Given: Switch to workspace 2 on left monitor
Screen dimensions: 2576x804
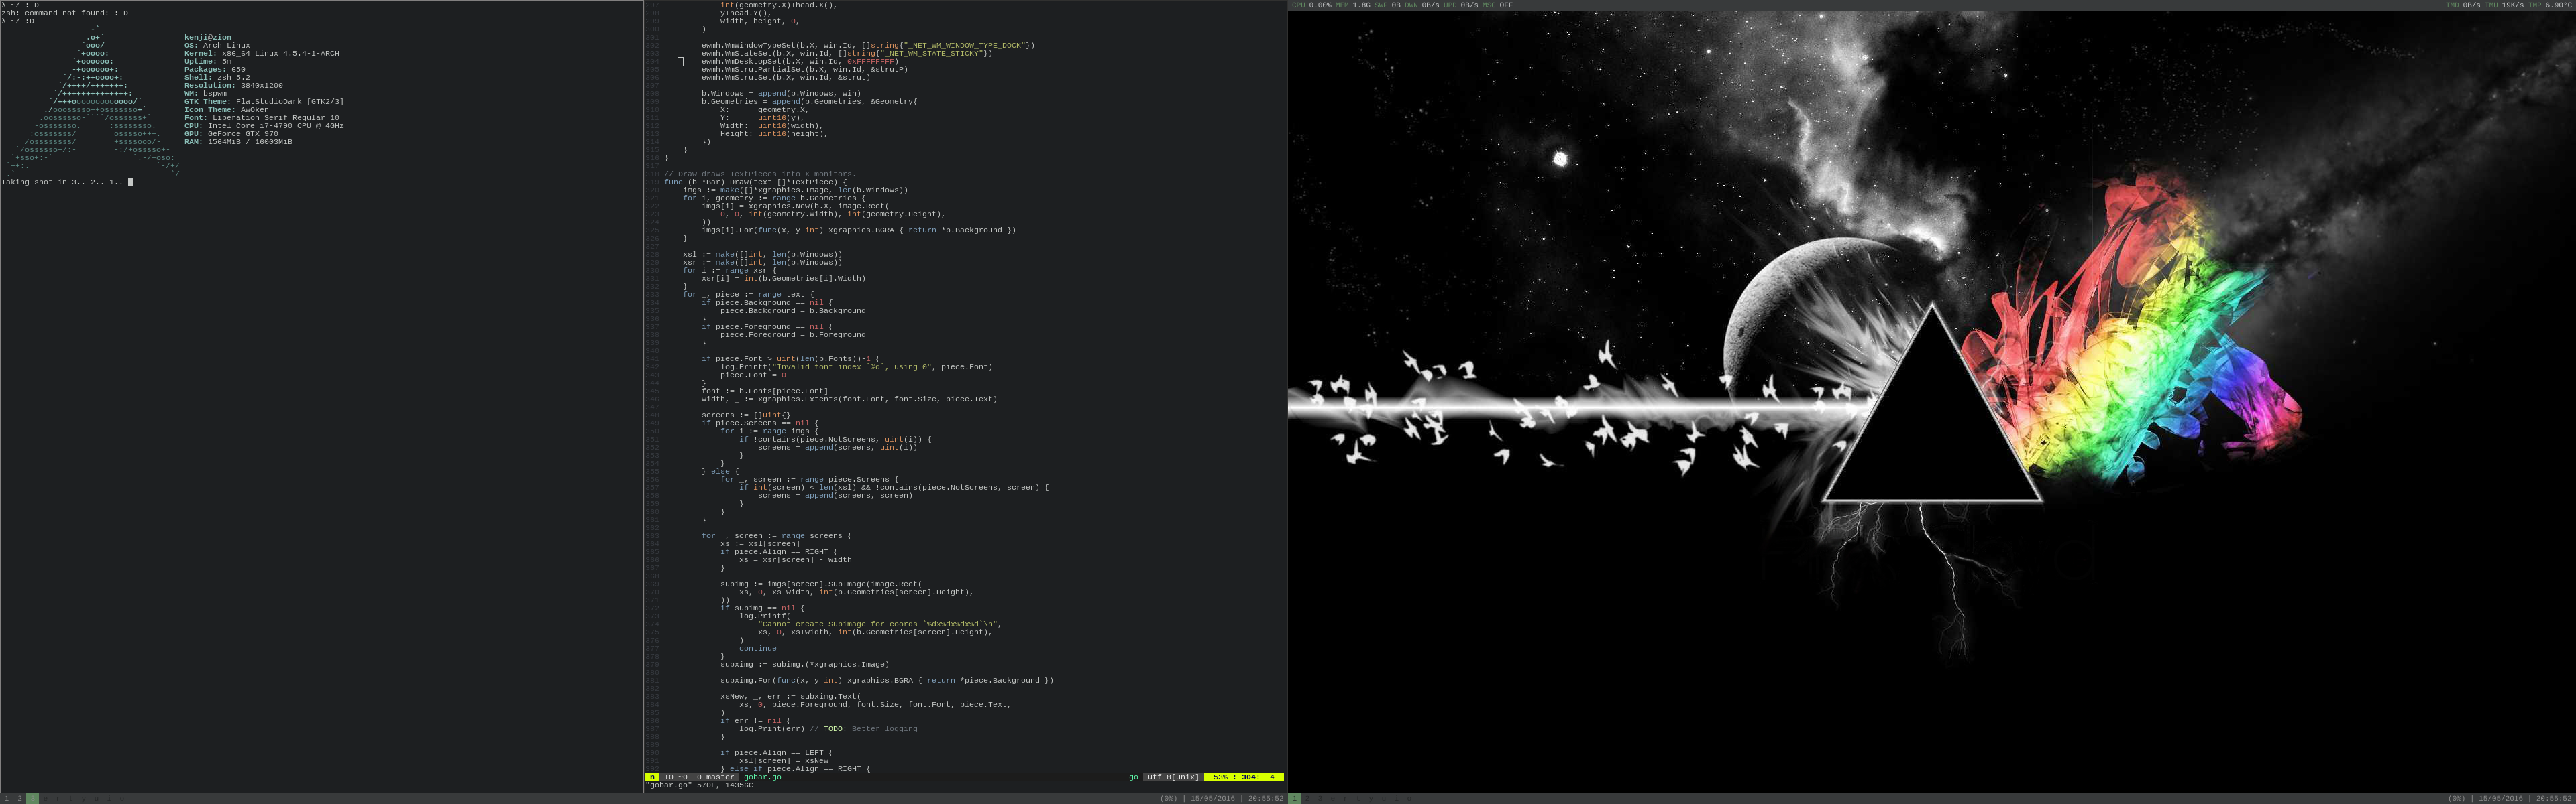Looking at the screenshot, I should [19, 798].
